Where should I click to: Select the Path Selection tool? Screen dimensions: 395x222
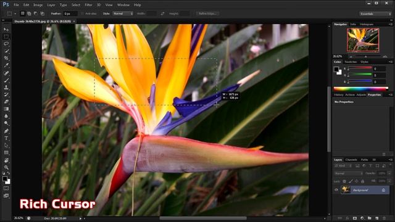click(x=6, y=146)
